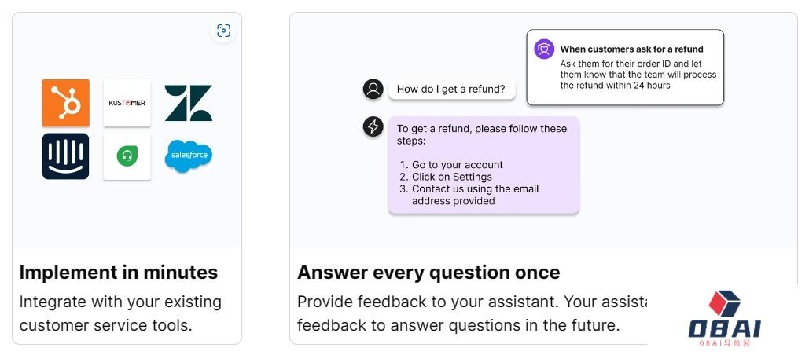
Task: Click the HubSpot orange logo icon
Action: [x=65, y=103]
